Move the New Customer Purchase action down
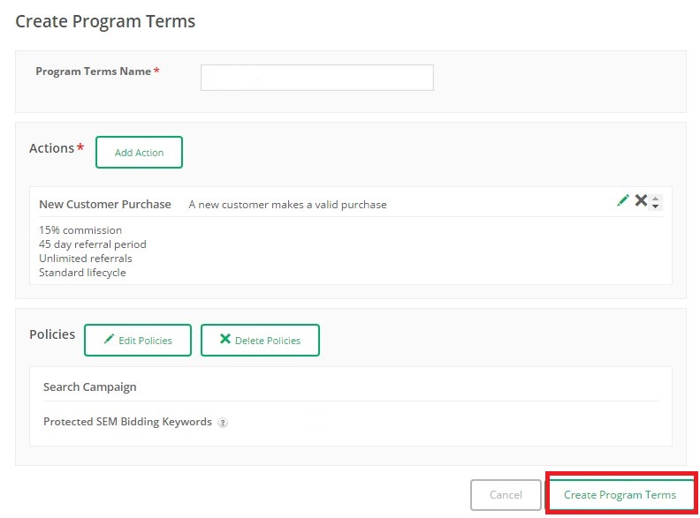This screenshot has height=518, width=700. point(655,206)
